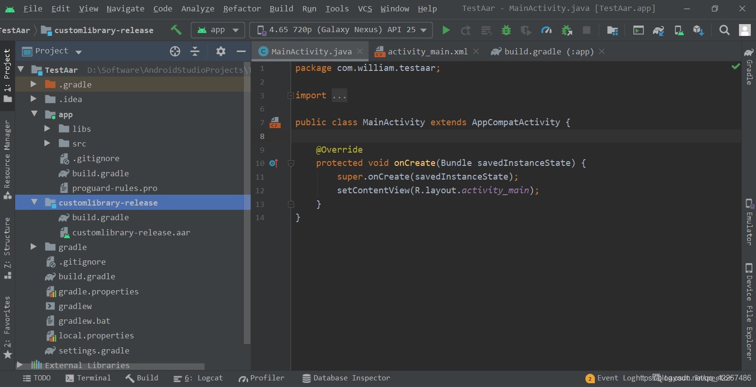This screenshot has width=756, height=387.
Task: Click override gutter icon on line 10
Action: [x=274, y=163]
